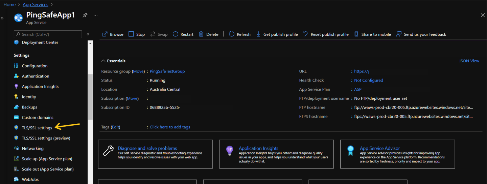487x184 pixels.
Task: Open the Networking settings page
Action: pos(32,149)
